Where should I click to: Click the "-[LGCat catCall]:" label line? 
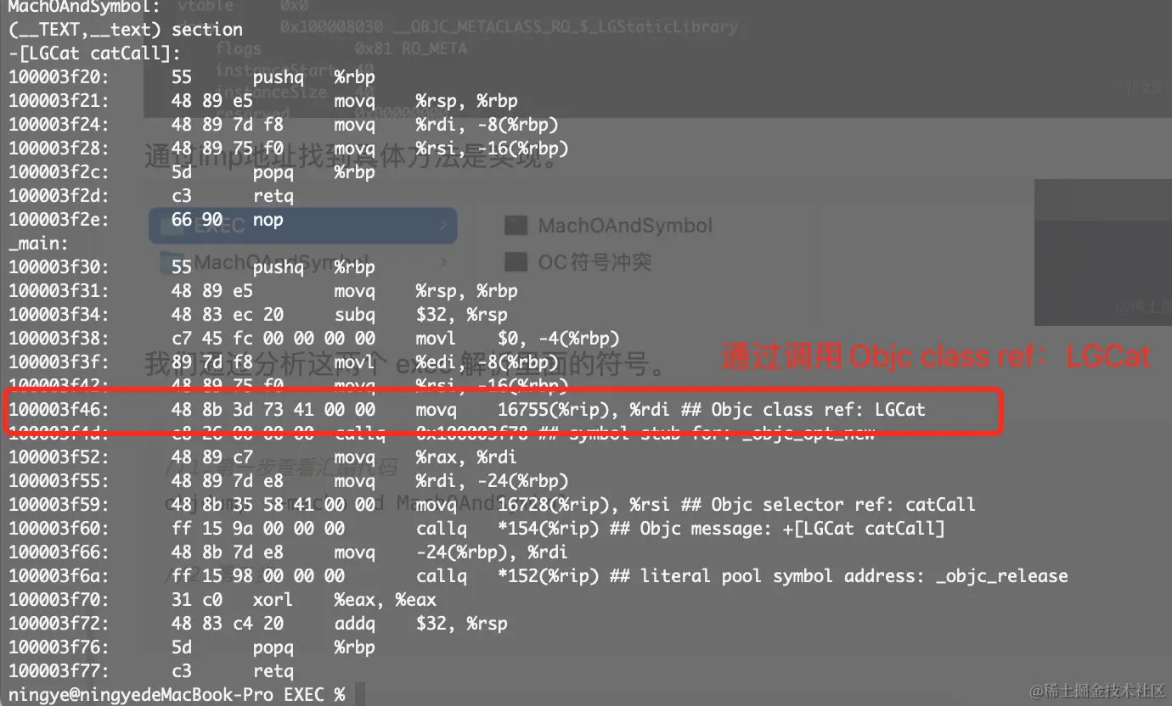[x=94, y=53]
